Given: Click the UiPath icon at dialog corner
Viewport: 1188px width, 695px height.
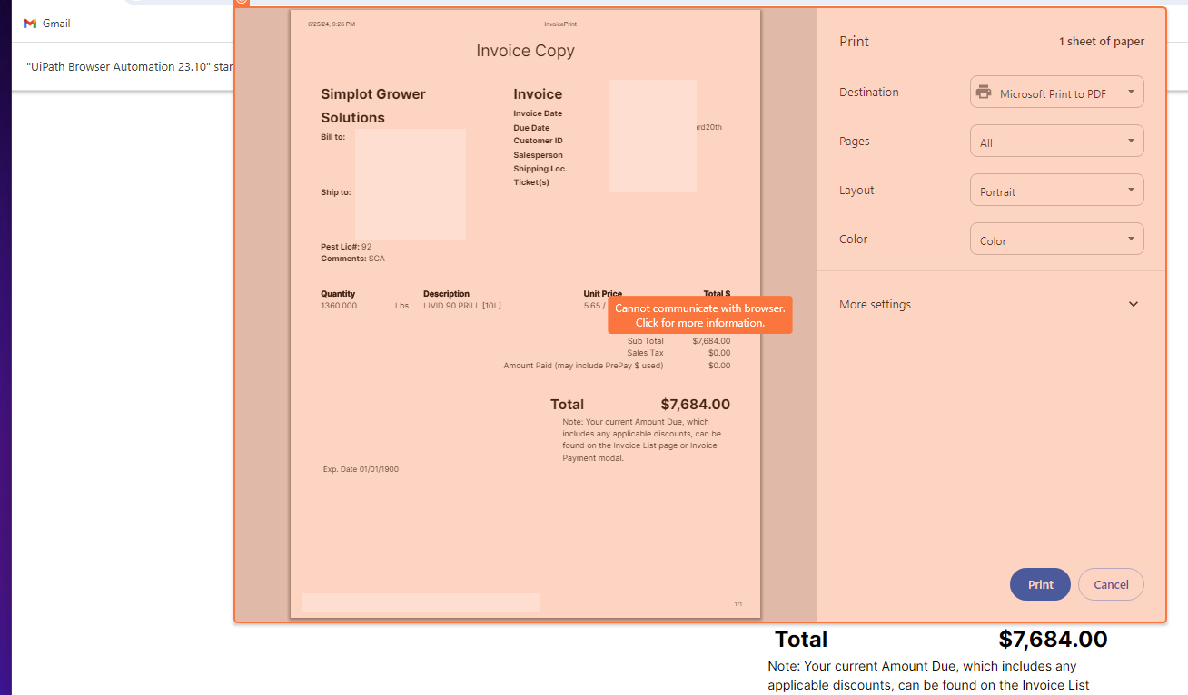Looking at the screenshot, I should coord(242,3).
